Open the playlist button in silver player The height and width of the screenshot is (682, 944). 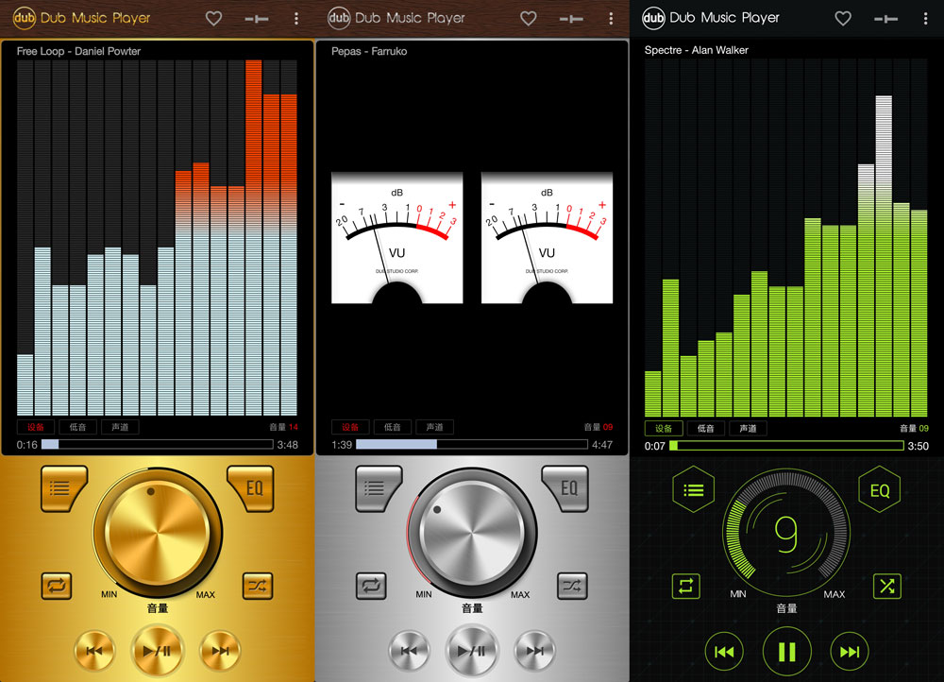(x=377, y=488)
